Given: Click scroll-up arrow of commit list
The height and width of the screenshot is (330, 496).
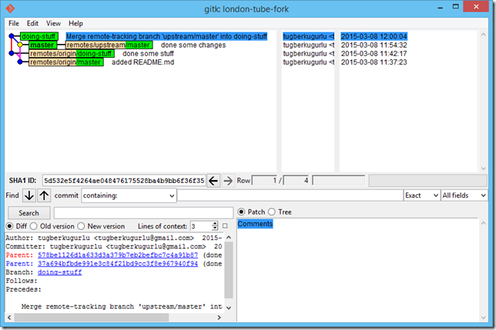Looking at the screenshot, I should pyautogui.click(x=484, y=35).
